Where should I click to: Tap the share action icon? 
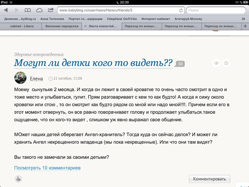(x=51, y=10)
